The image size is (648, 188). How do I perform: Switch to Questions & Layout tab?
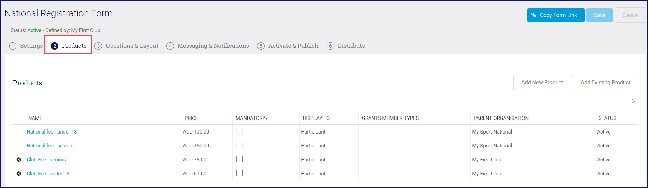[x=127, y=46]
